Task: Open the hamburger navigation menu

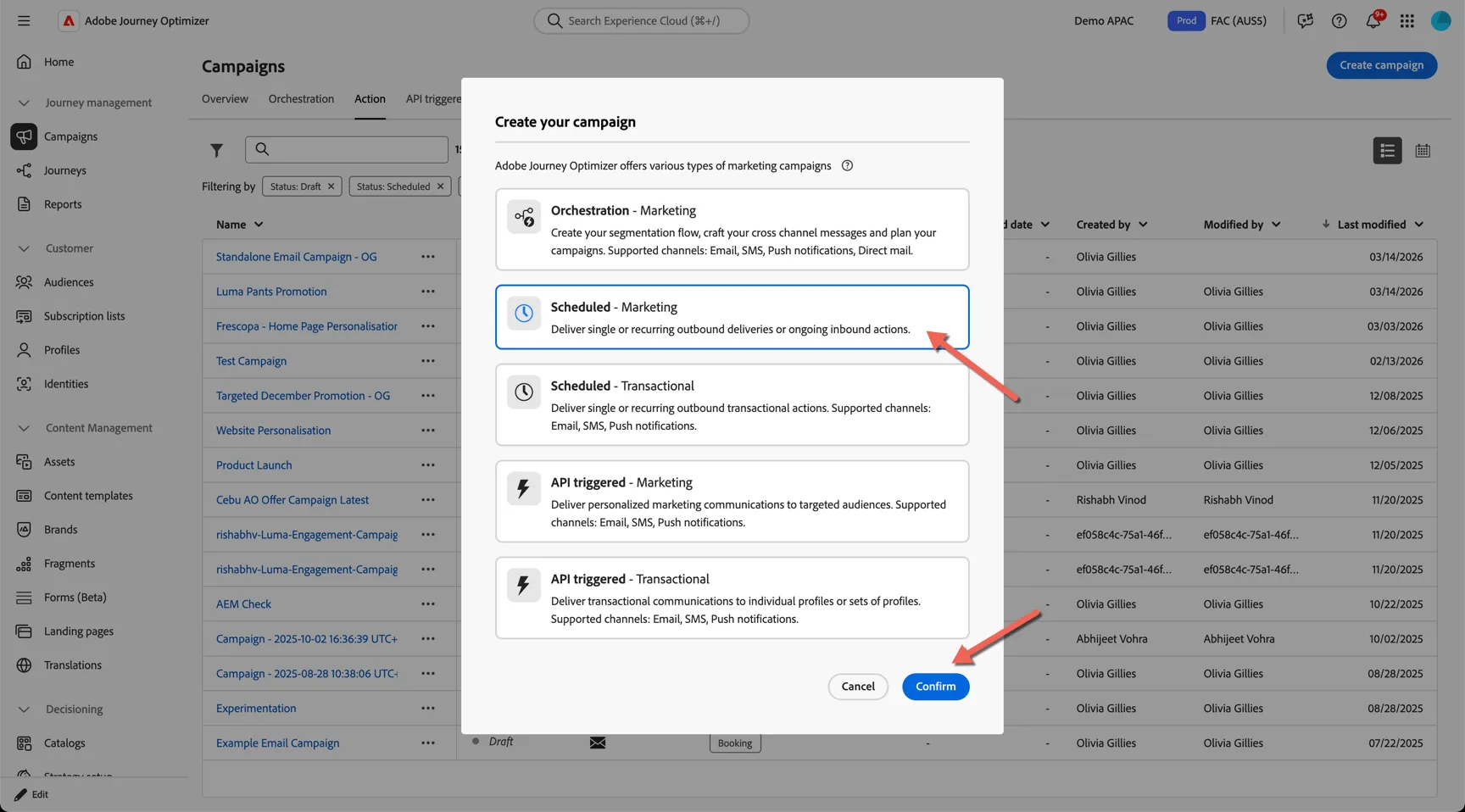Action: point(24,20)
